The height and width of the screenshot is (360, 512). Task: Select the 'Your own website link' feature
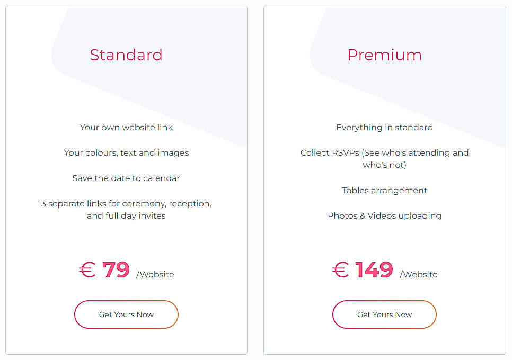point(126,127)
